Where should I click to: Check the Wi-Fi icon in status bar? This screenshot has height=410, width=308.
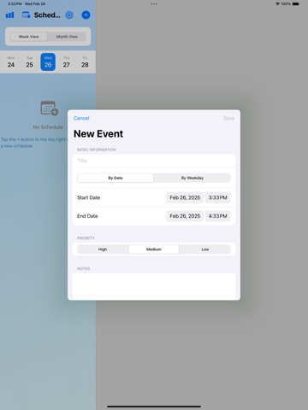click(277, 4)
